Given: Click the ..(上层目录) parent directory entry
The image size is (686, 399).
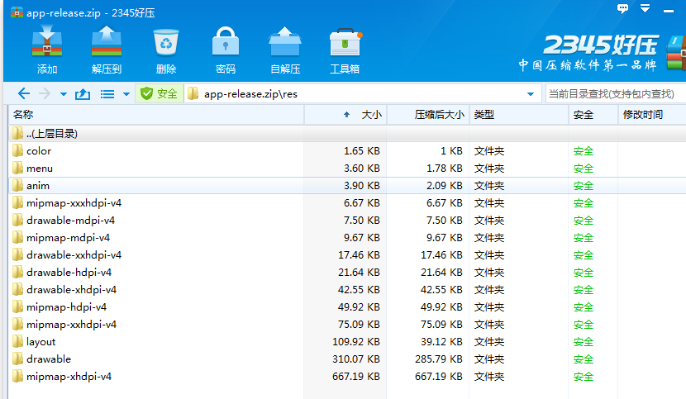Looking at the screenshot, I should pos(51,133).
